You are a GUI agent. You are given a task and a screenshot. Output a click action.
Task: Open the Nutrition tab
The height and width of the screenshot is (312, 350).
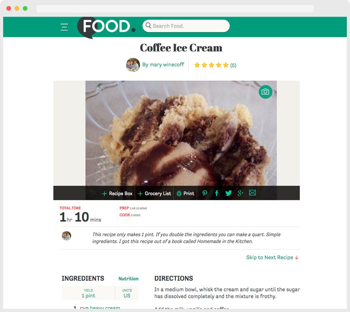coord(128,278)
